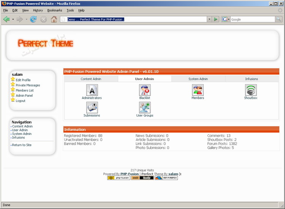Image resolution: width=285 pixels, height=209 pixels.
Task: Click the Stop loading button
Action: tap(43, 19)
